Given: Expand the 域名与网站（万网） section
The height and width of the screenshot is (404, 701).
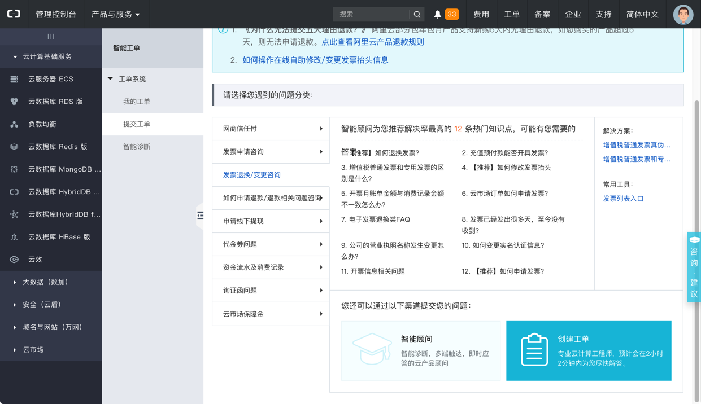Looking at the screenshot, I should click(51, 327).
